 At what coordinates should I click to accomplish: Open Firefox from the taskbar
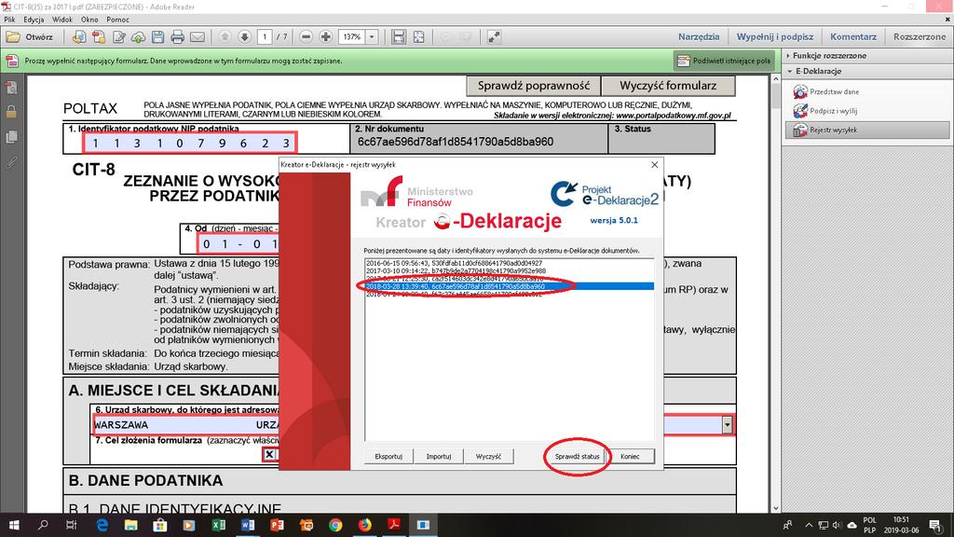coord(364,525)
